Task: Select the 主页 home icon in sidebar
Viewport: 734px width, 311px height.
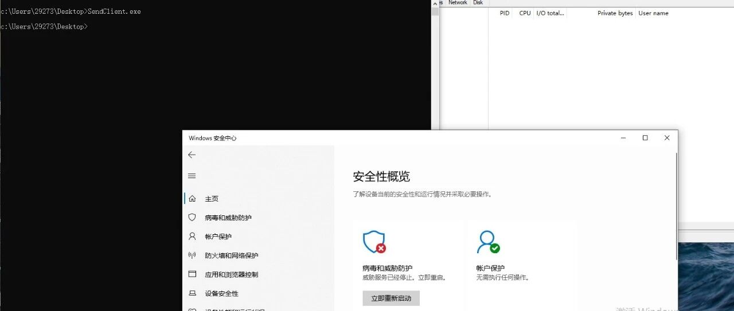Action: pos(192,199)
